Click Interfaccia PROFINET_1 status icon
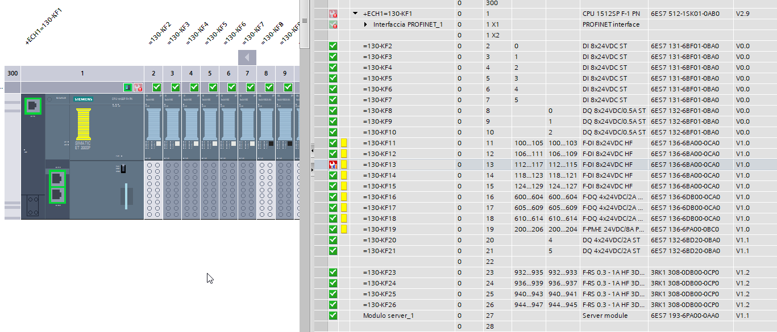This screenshot has height=332, width=777. point(333,24)
